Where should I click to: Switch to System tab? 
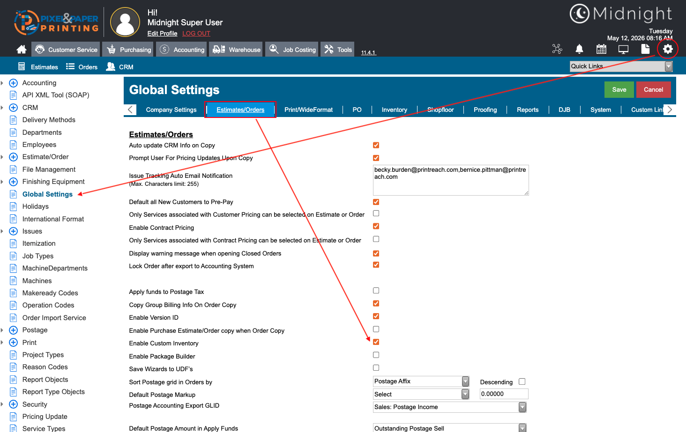601,110
